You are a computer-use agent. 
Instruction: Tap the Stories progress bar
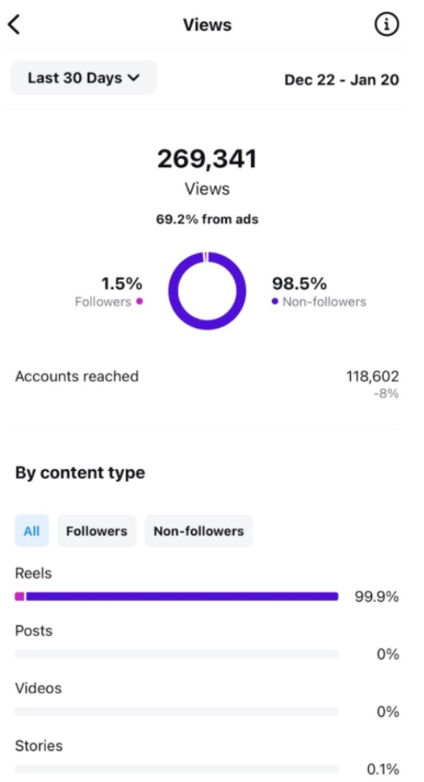(176, 769)
